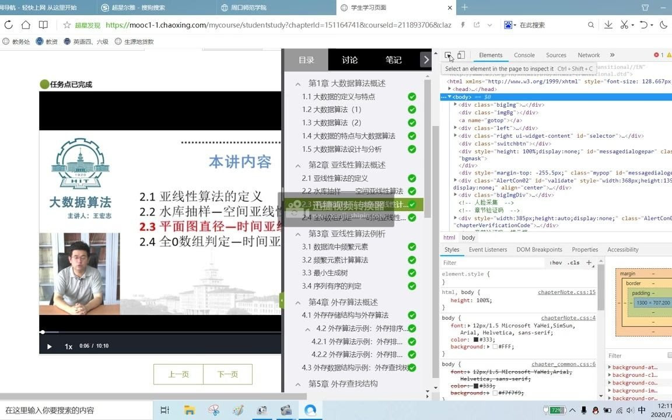672x420 pixels.
Task: Click the search magnifier in address bar
Action: [590, 25]
